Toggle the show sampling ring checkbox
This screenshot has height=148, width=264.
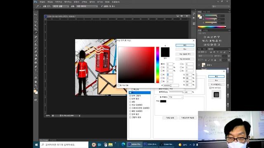[102, 6]
